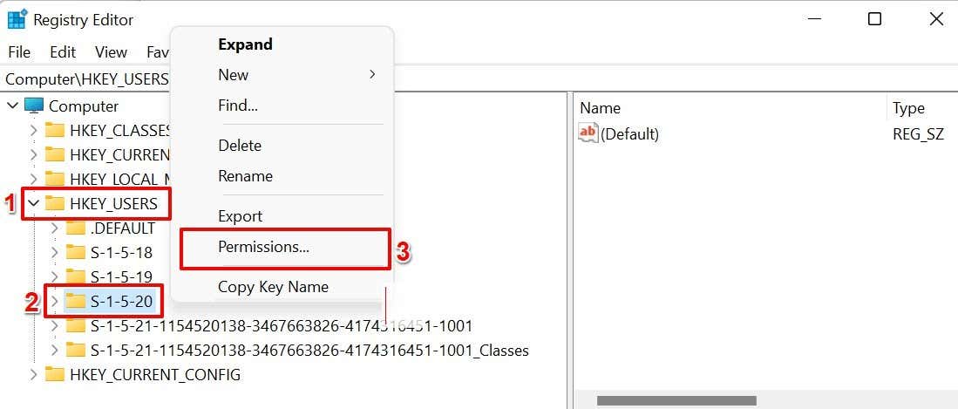Select the Computer root label
The width and height of the screenshot is (958, 409).
tap(84, 106)
